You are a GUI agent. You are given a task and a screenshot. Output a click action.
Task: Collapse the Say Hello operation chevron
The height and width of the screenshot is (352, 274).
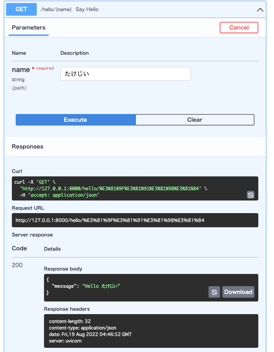click(x=260, y=10)
